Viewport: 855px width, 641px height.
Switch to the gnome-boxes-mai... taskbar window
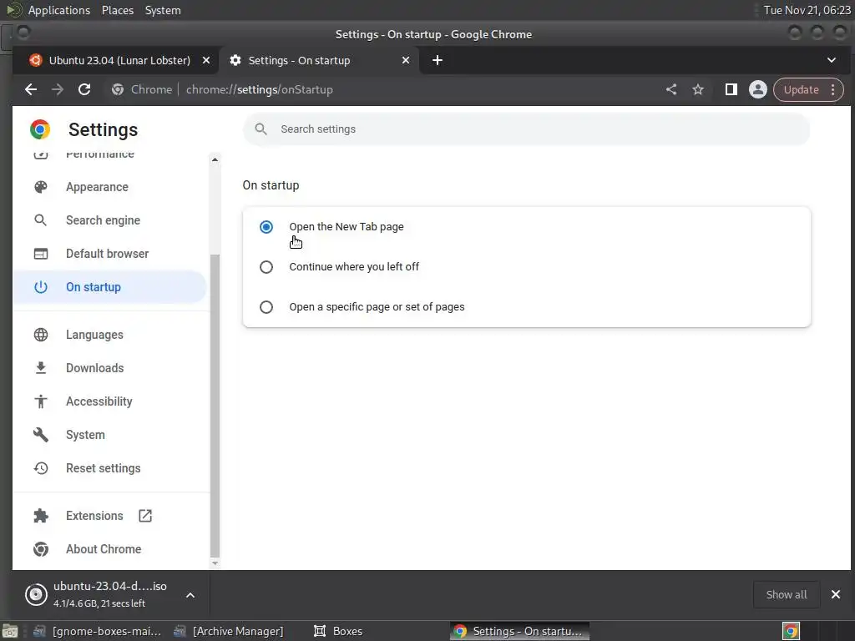[x=98, y=631]
